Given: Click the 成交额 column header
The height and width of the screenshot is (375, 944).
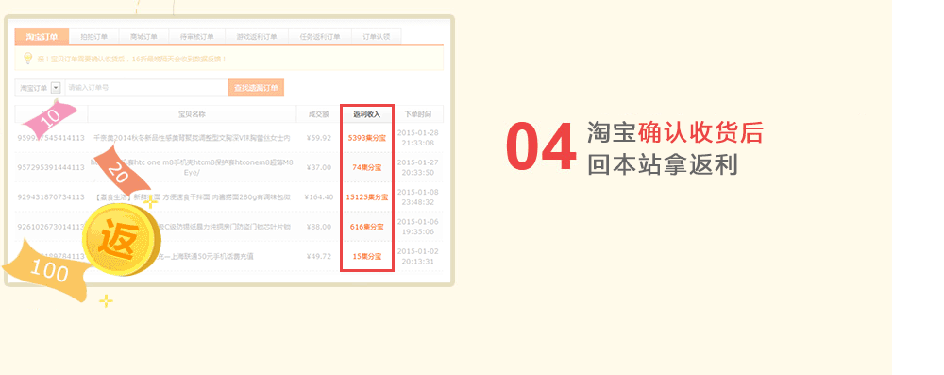Looking at the screenshot, I should (318, 114).
